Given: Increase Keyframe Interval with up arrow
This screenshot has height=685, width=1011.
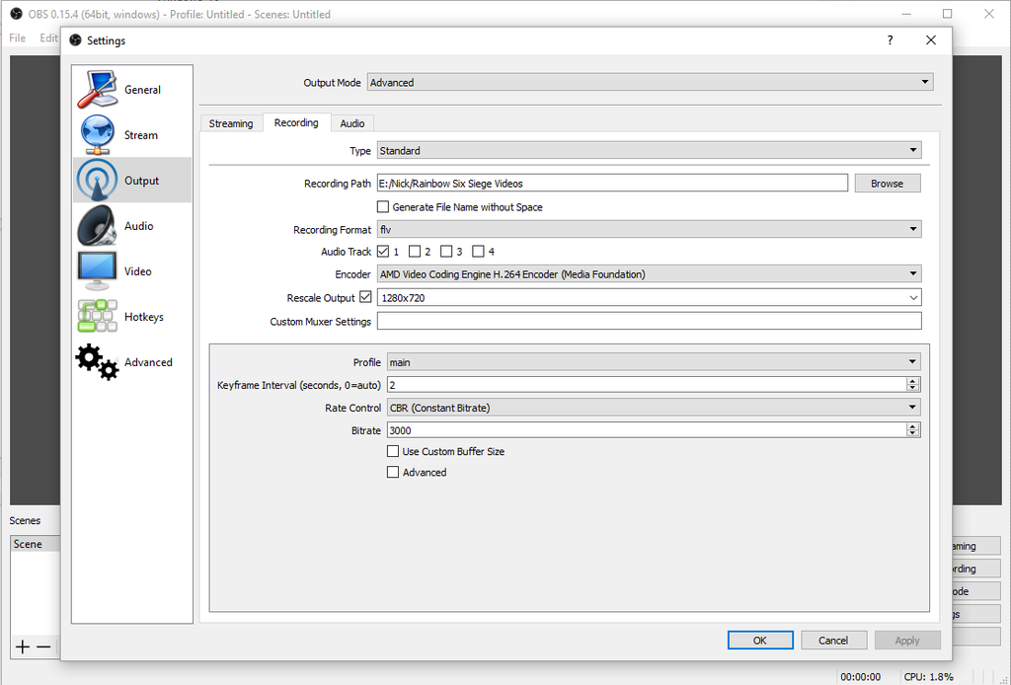Looking at the screenshot, I should click(912, 381).
